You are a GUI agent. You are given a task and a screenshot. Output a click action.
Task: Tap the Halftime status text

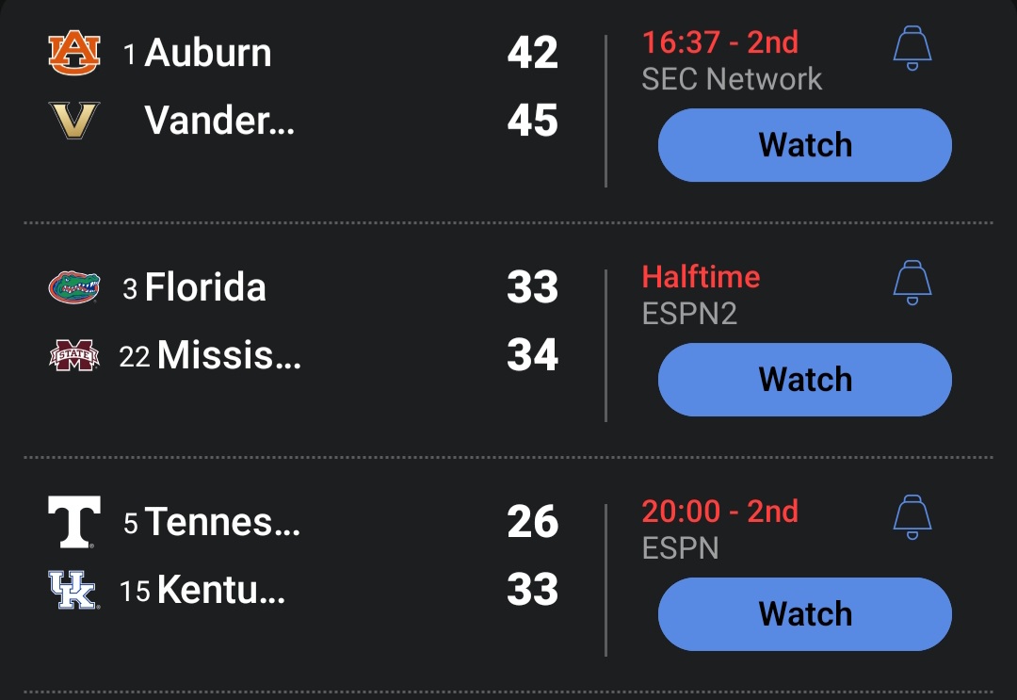click(x=701, y=277)
